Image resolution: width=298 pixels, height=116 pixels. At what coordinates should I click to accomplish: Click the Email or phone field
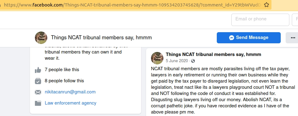coord(260,19)
